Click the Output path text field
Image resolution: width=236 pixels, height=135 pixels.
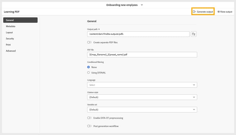pos(138,34)
